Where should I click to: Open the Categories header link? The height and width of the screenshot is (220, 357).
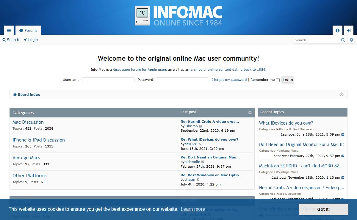[x=23, y=113]
